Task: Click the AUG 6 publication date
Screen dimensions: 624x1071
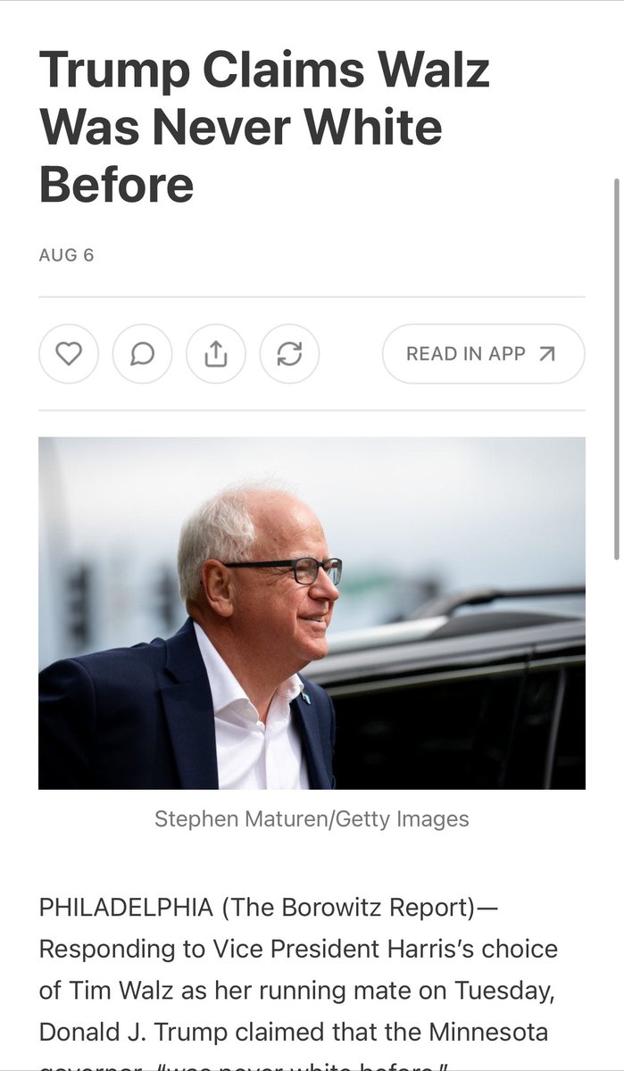Action: pyautogui.click(x=66, y=255)
